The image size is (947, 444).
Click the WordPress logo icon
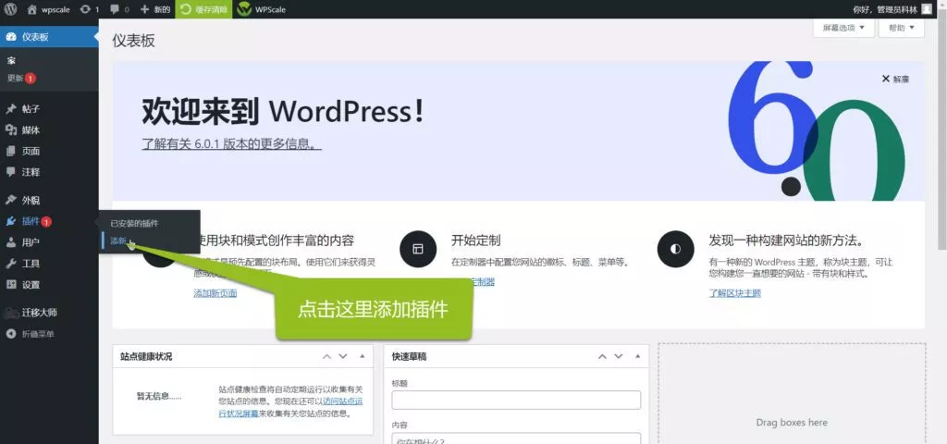pos(10,9)
